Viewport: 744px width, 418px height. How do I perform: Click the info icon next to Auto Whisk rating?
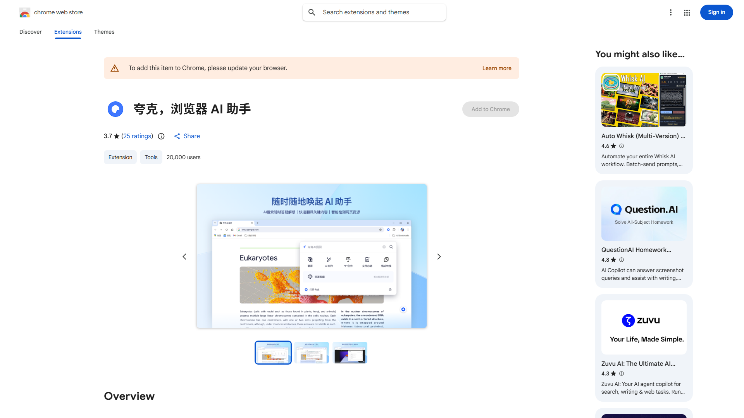pos(621,146)
